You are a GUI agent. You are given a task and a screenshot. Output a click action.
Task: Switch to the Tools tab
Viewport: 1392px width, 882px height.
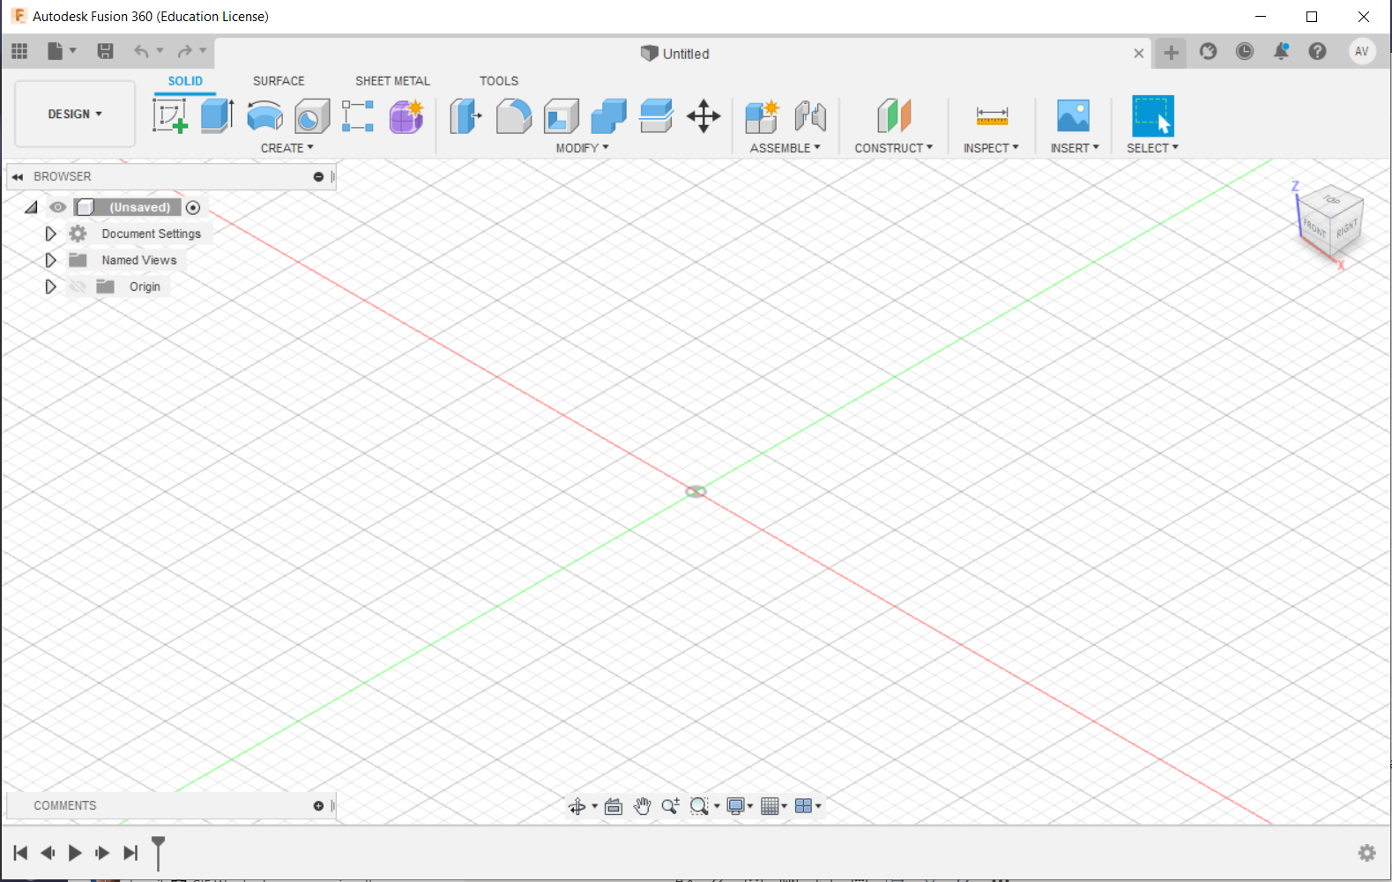499,81
